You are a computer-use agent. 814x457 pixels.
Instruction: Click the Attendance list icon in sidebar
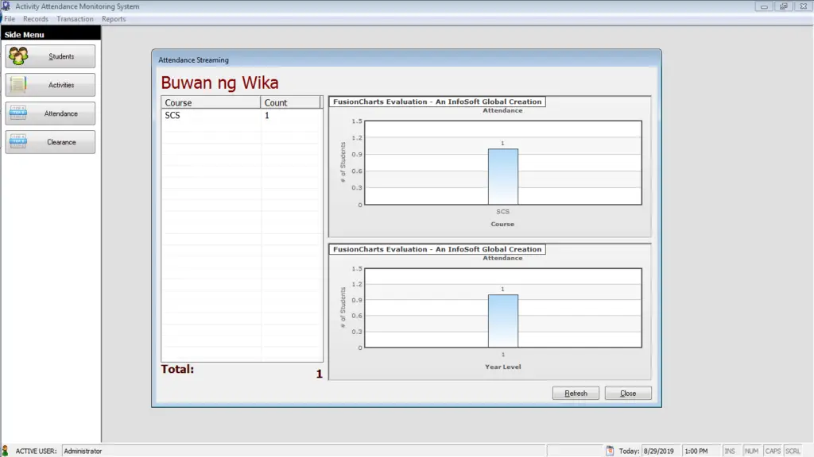tap(19, 113)
